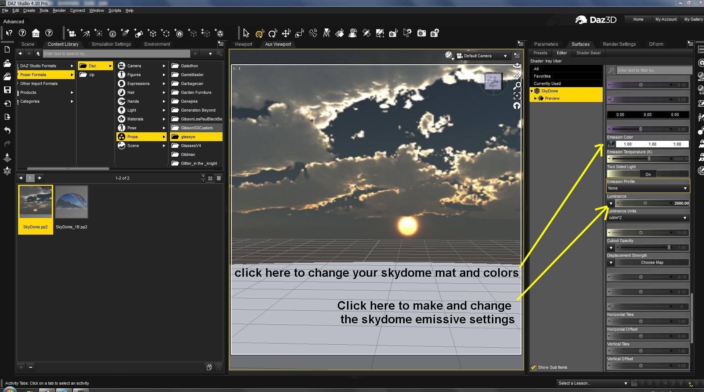Open the GlassesV4 folder
The height and width of the screenshot is (392, 704).
point(196,146)
